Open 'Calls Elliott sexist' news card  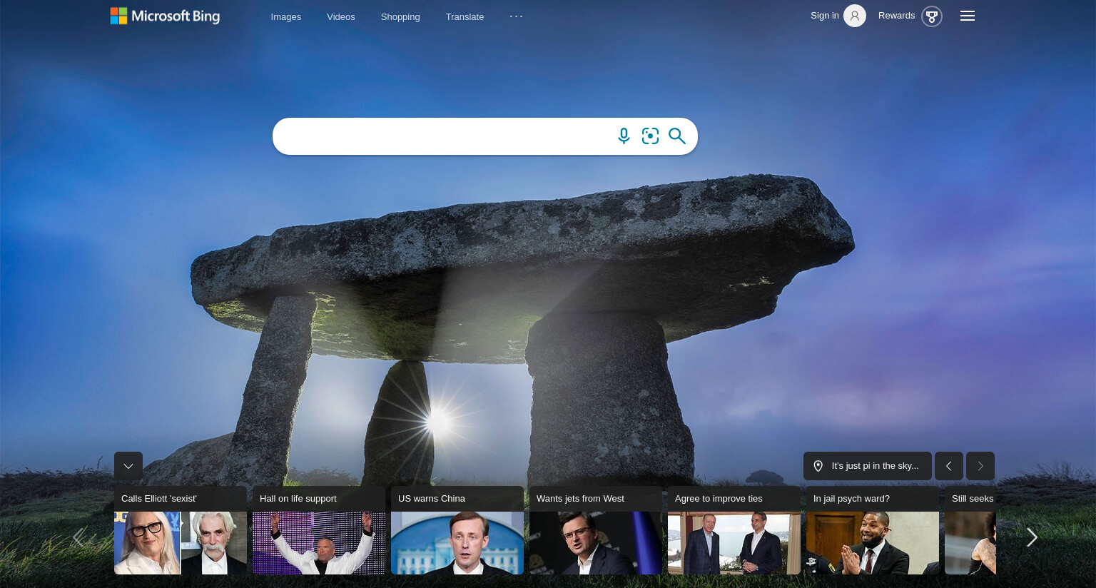click(181, 530)
